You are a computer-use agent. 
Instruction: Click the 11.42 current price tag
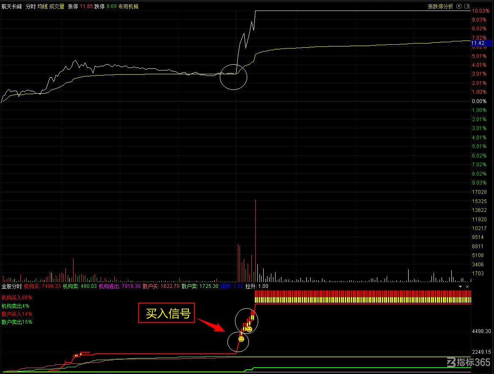point(481,43)
